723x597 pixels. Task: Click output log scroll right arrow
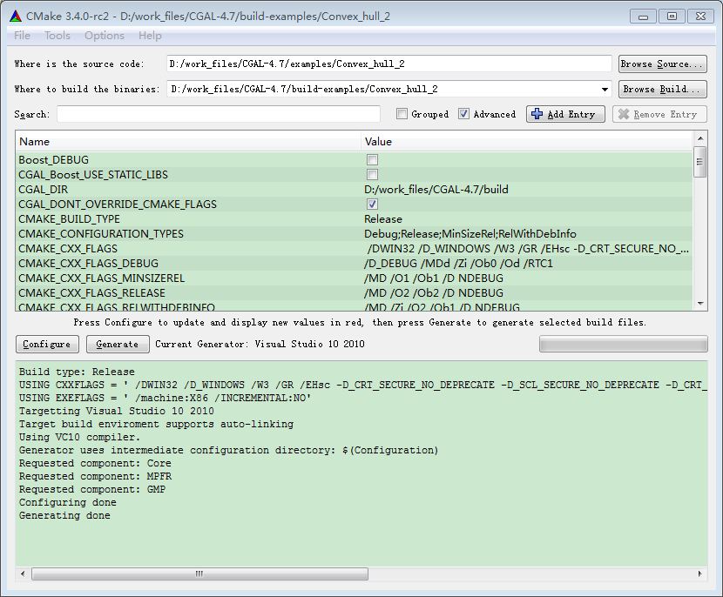point(700,574)
